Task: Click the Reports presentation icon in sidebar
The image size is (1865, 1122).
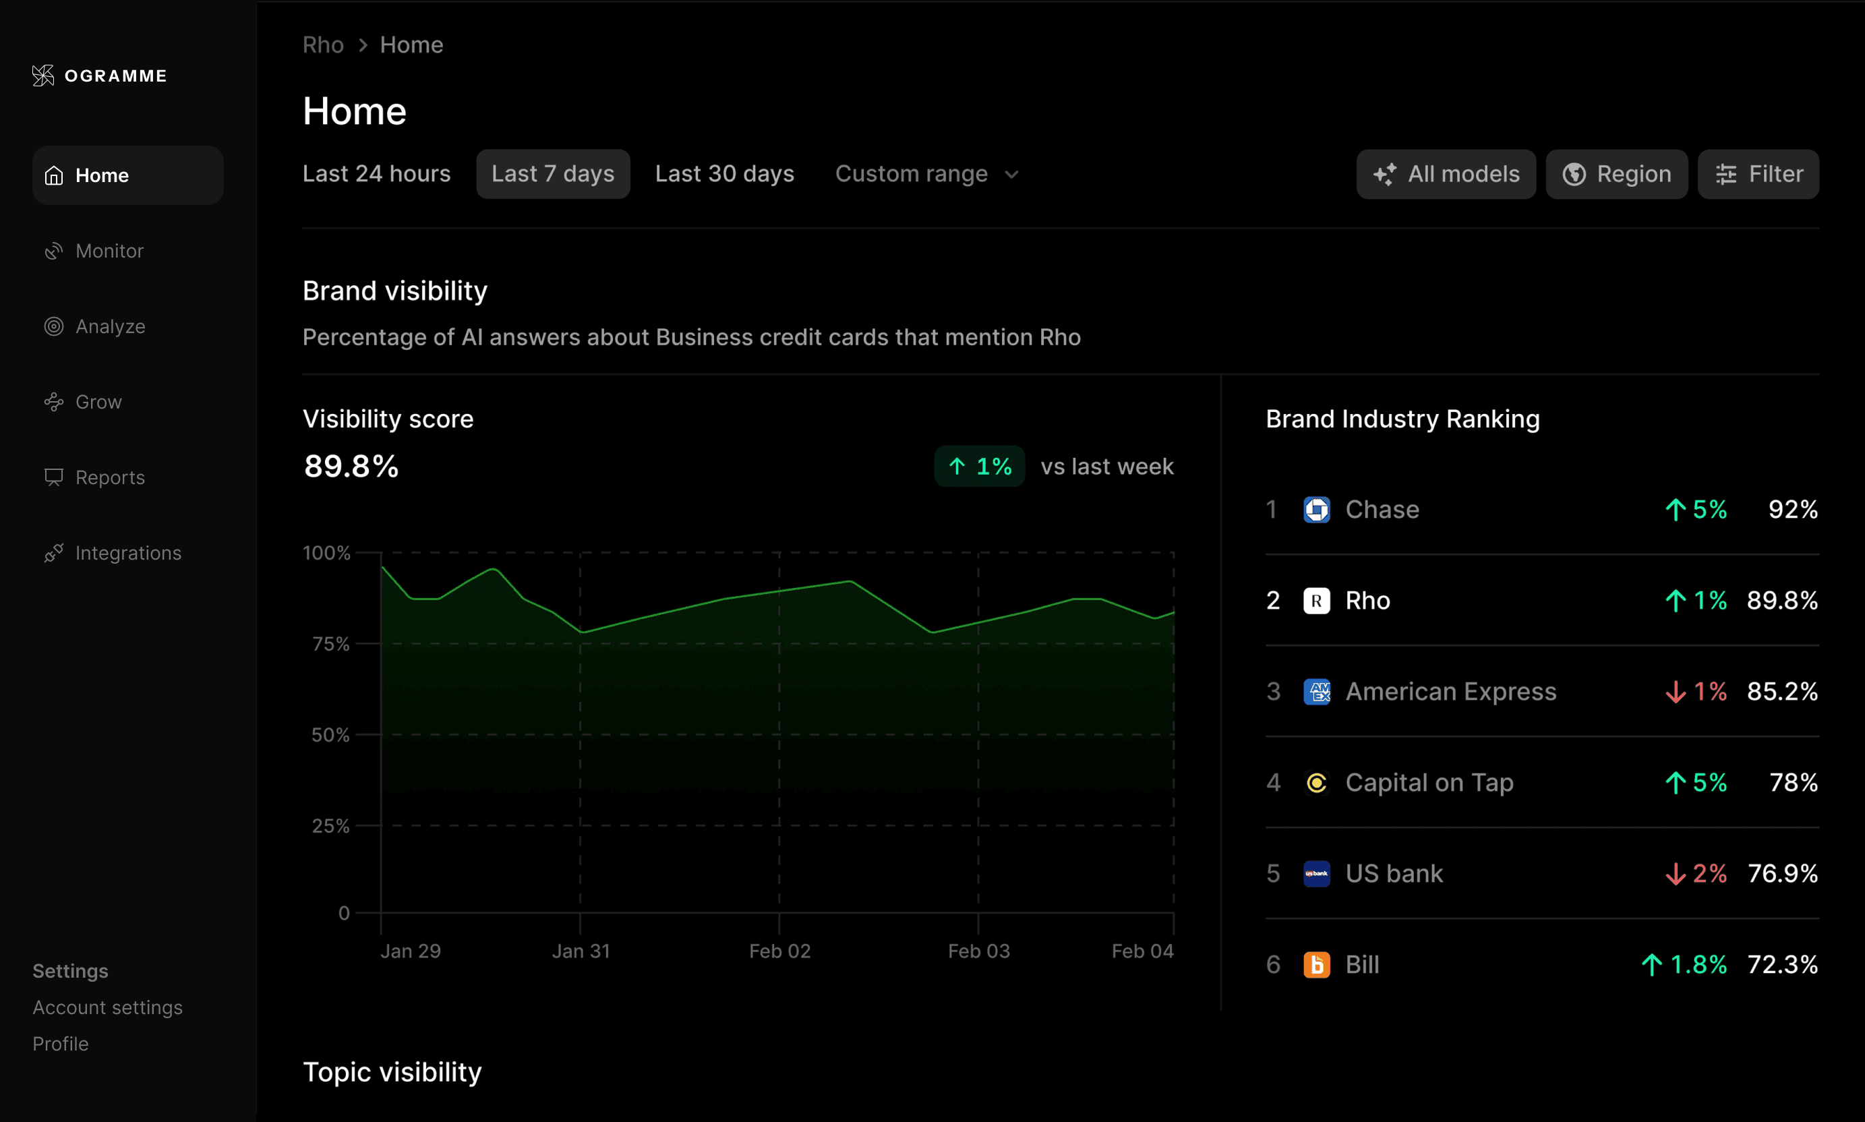Action: (x=54, y=478)
